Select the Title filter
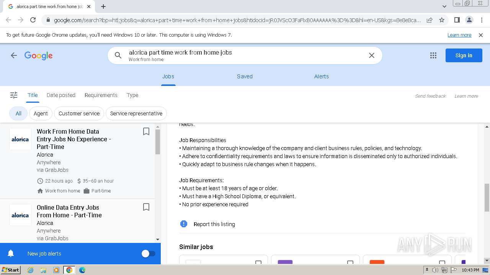 pos(33,95)
